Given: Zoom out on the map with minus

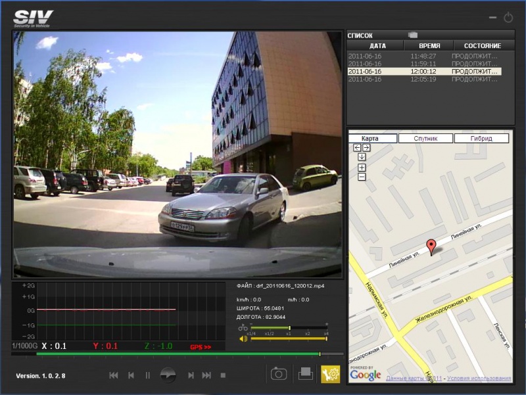Looking at the screenshot, I should pos(362,177).
